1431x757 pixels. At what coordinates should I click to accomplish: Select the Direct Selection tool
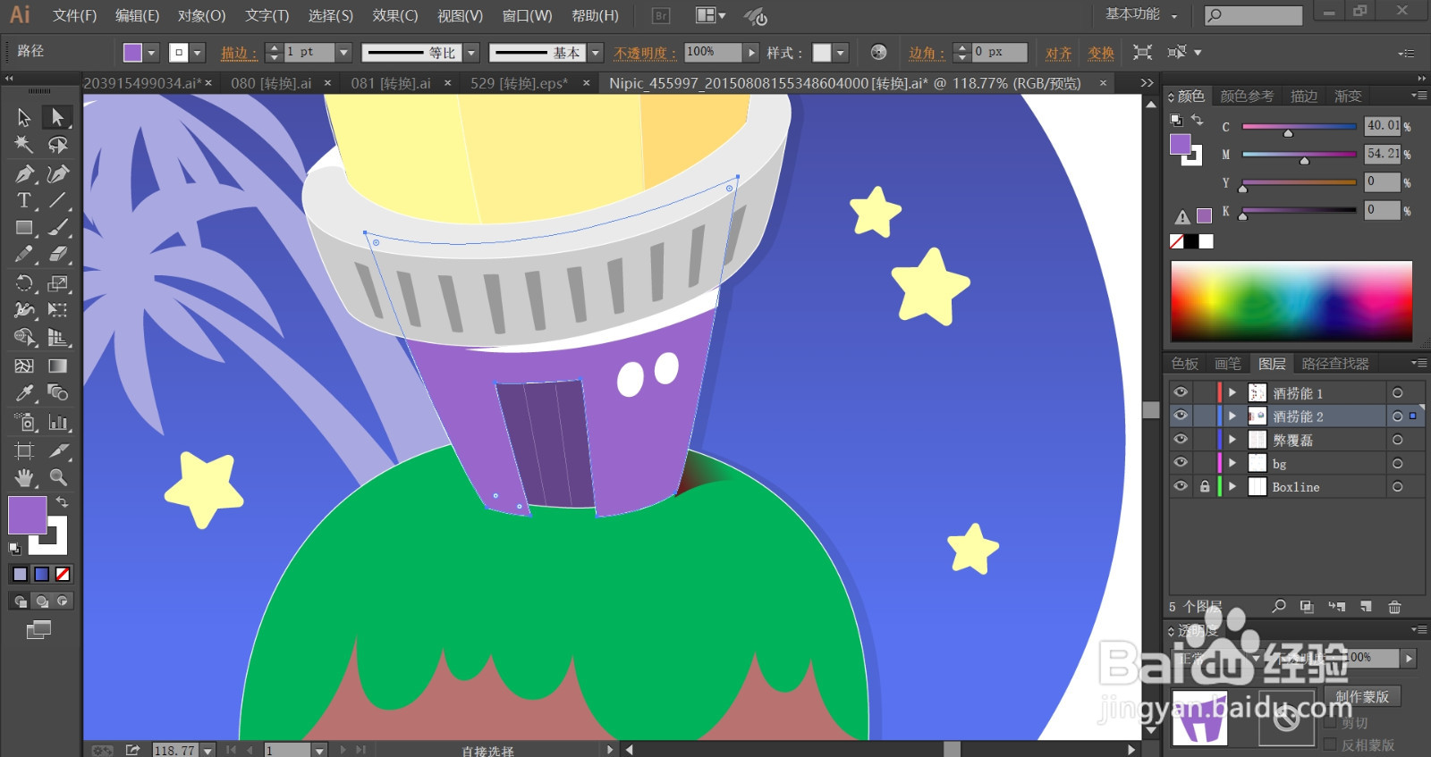pyautogui.click(x=58, y=117)
